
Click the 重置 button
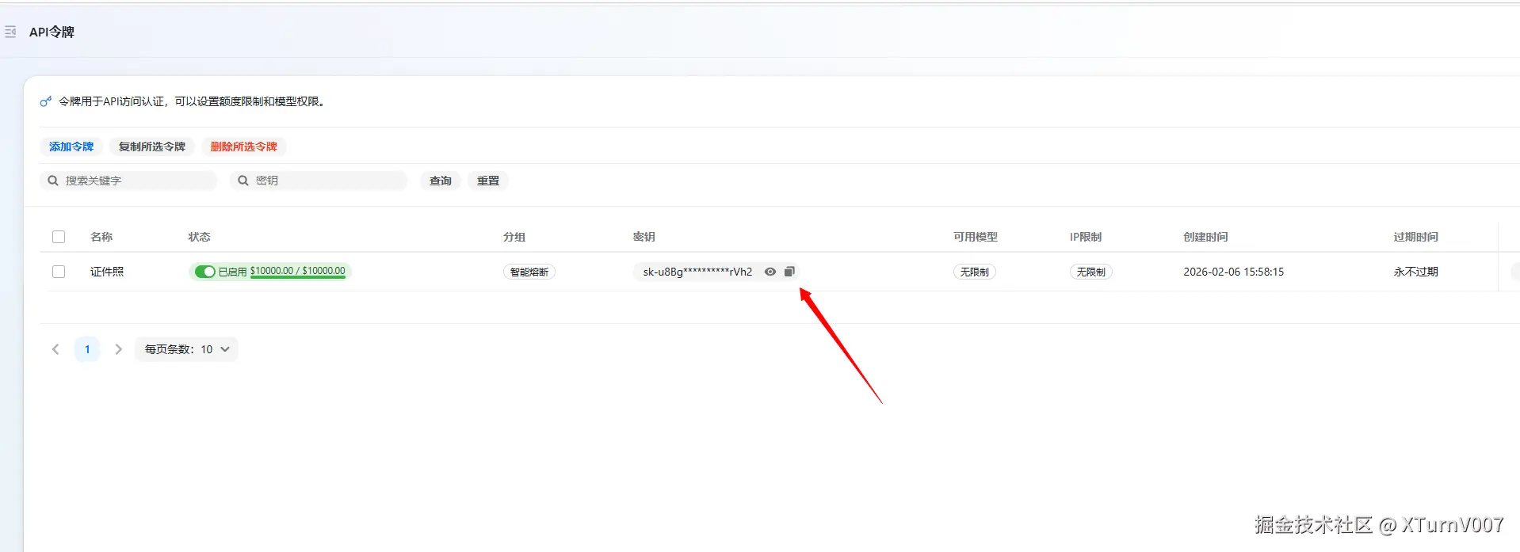(x=488, y=181)
